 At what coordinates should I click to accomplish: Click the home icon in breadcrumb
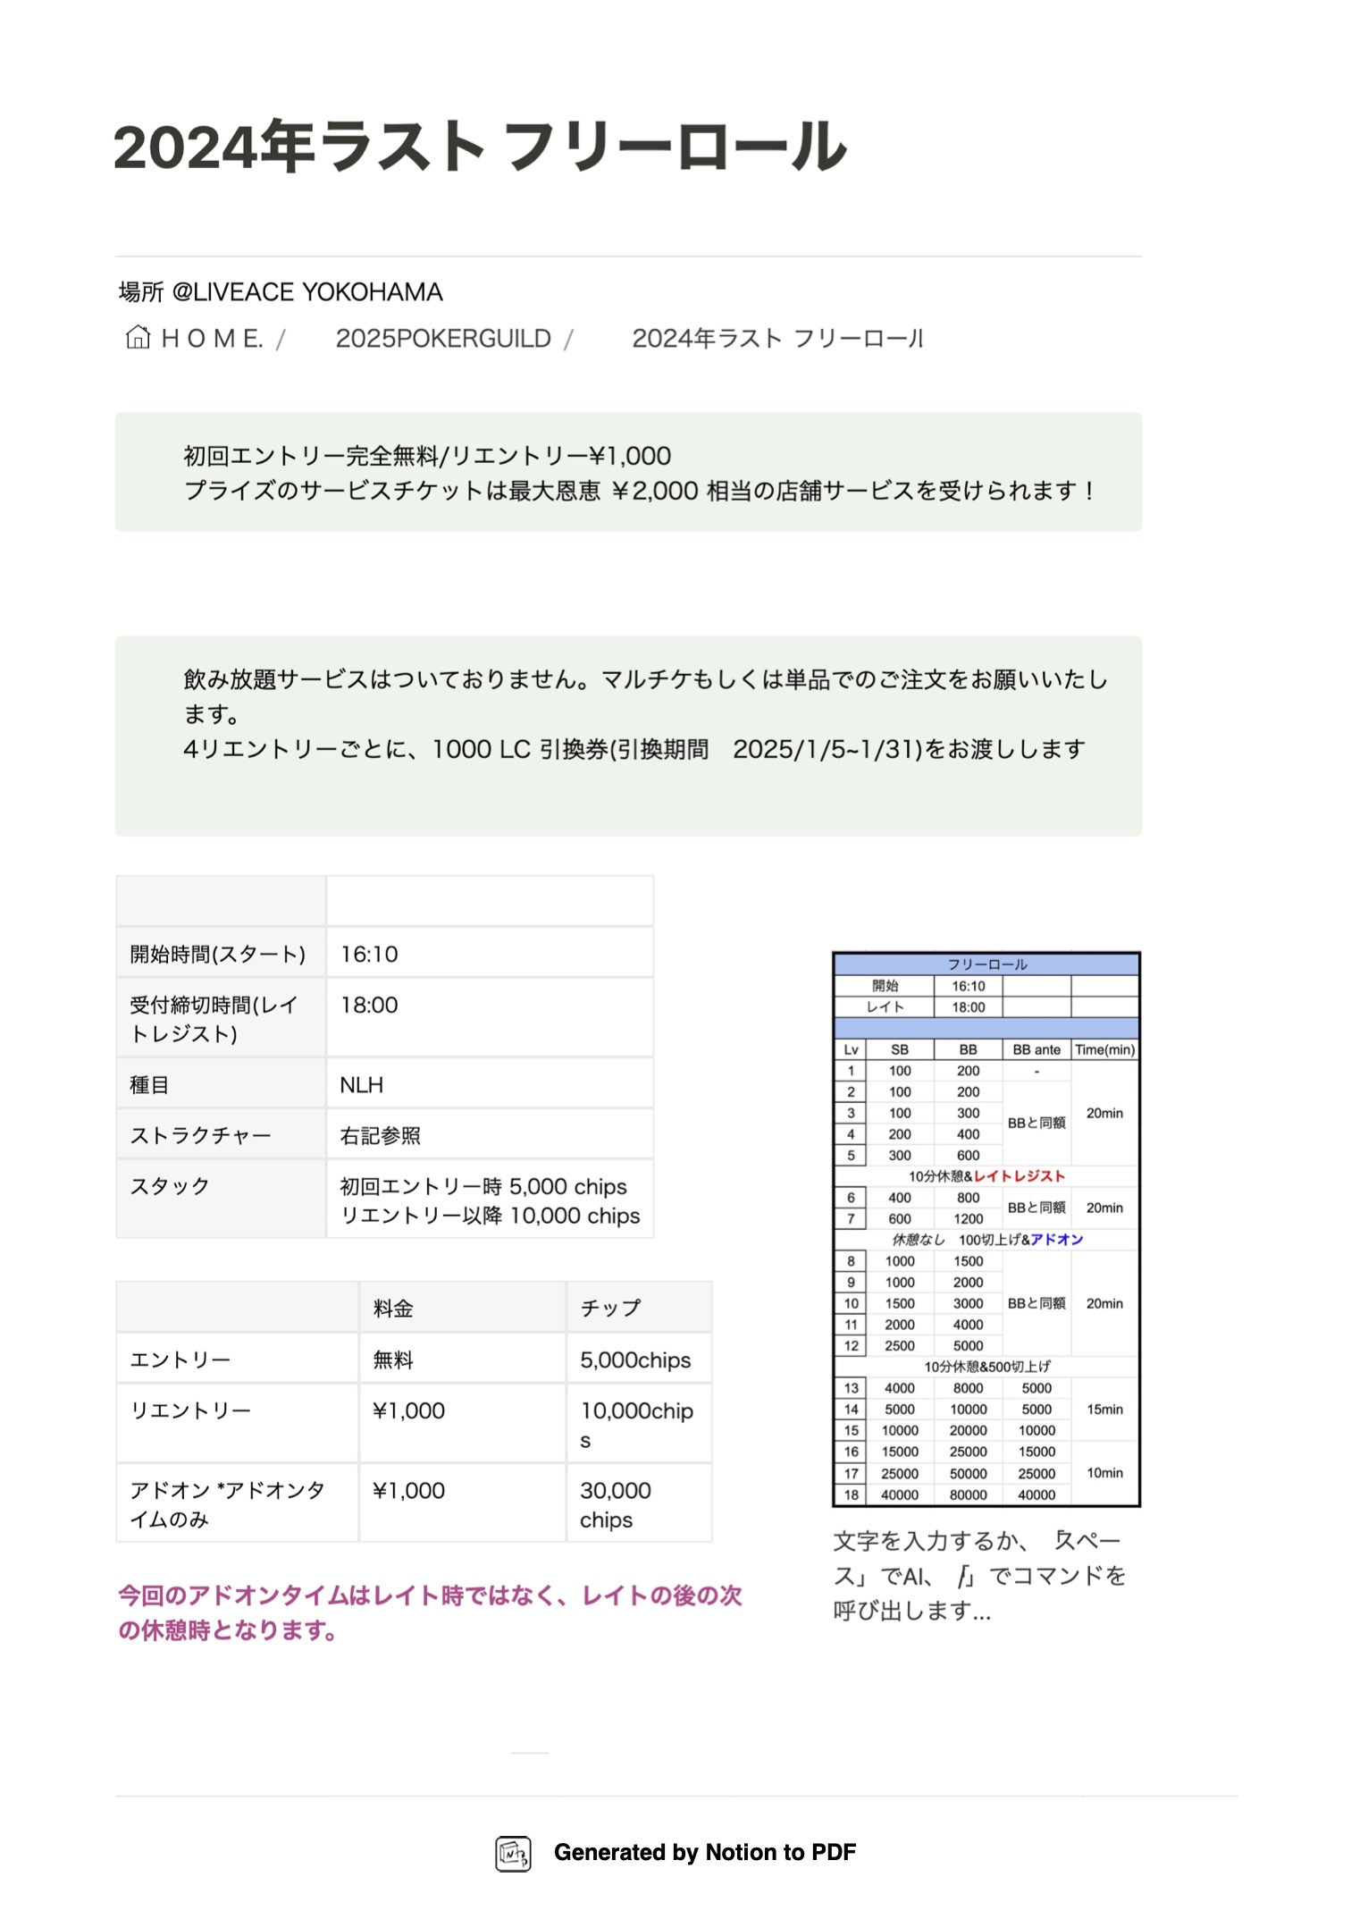(x=138, y=338)
